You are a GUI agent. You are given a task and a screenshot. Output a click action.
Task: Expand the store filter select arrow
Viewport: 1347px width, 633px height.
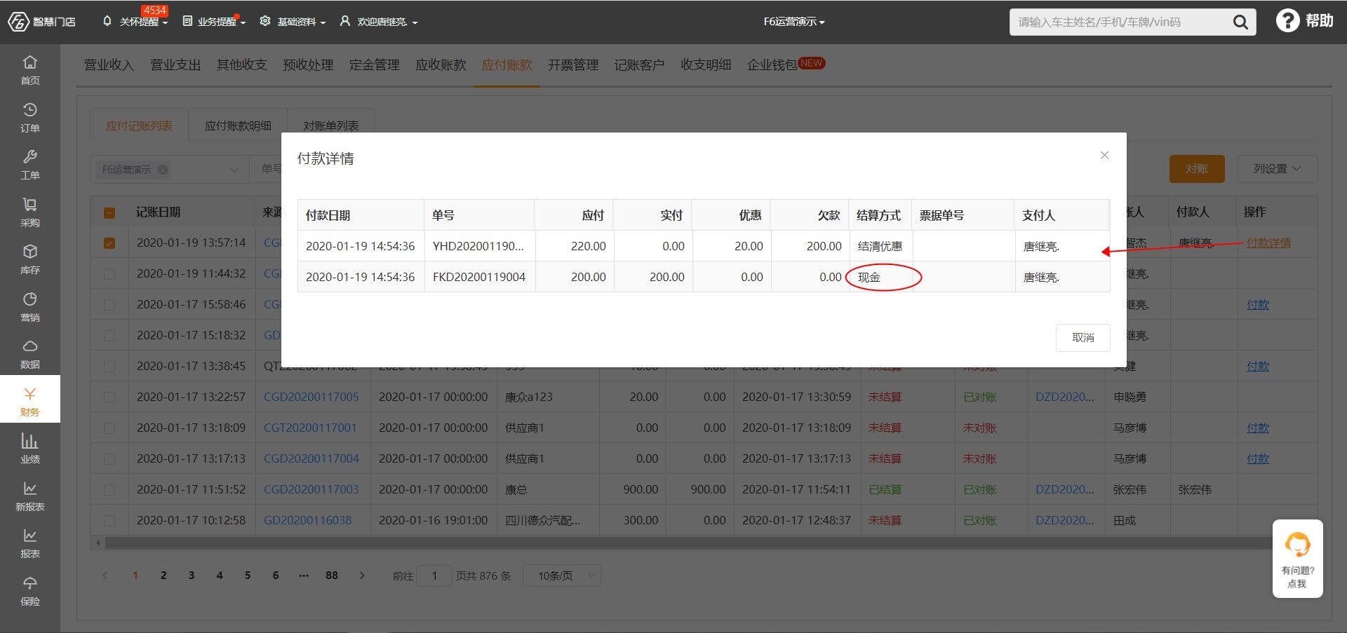[234, 170]
